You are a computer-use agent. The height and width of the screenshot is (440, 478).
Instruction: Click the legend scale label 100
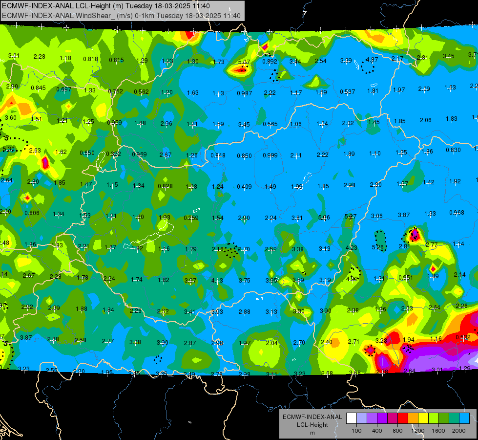(356, 431)
